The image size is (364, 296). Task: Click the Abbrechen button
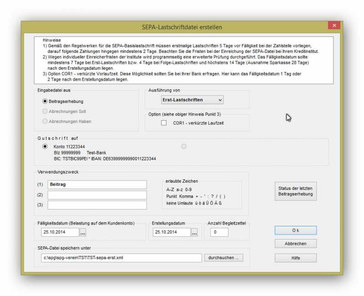pos(295,244)
